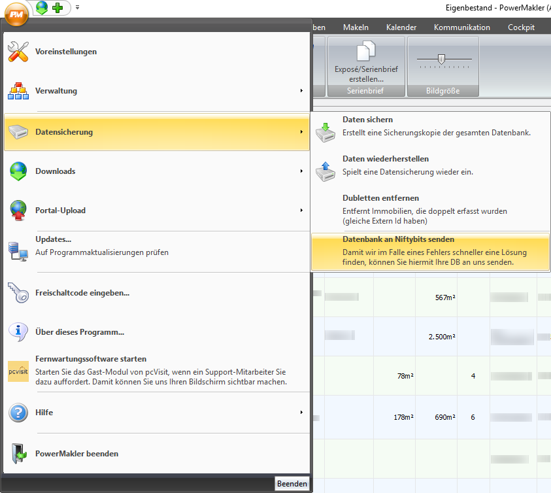Click the Daten sichern drive icon
This screenshot has width=551, height=493.
[326, 133]
